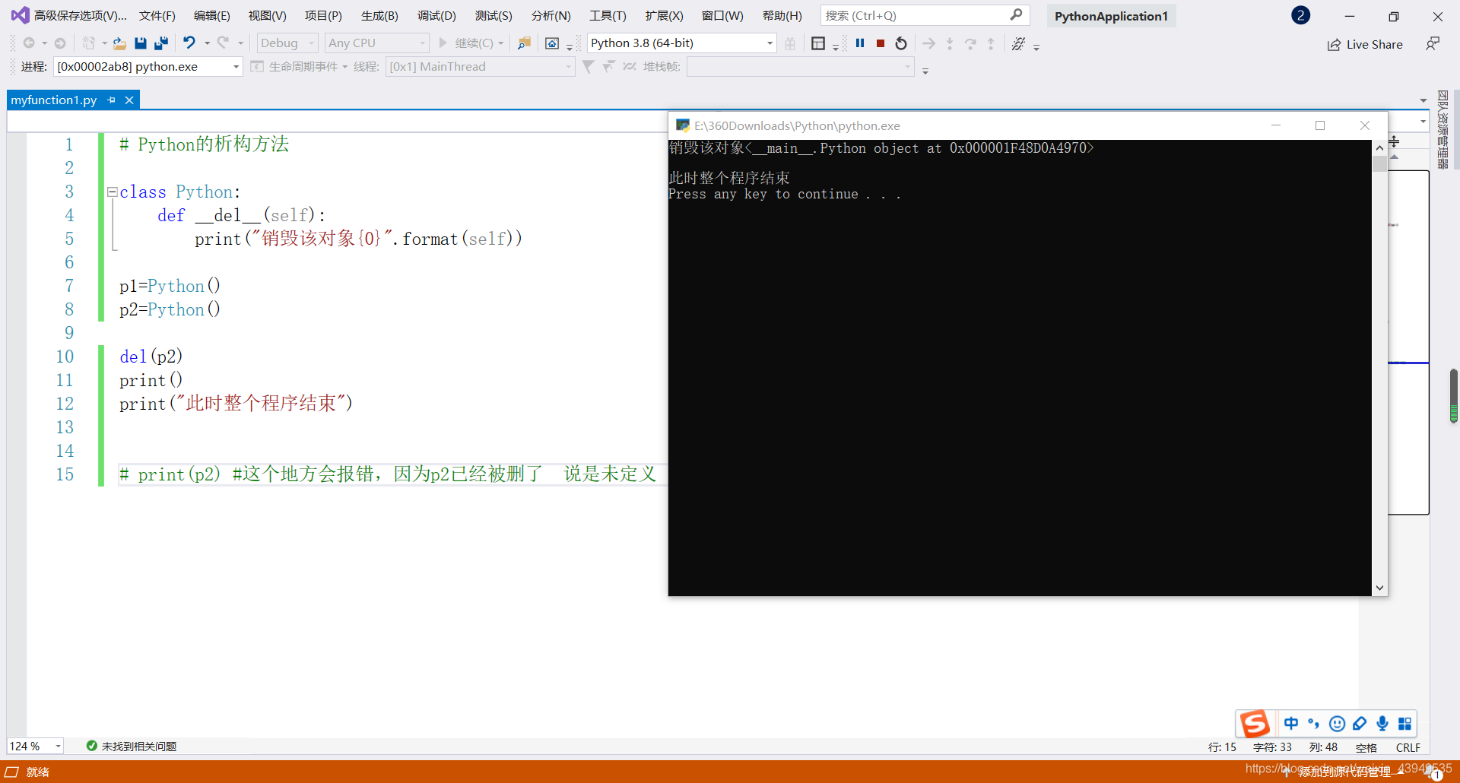The height and width of the screenshot is (783, 1460).
Task: Click the Redo arrow icon
Action: [x=223, y=43]
